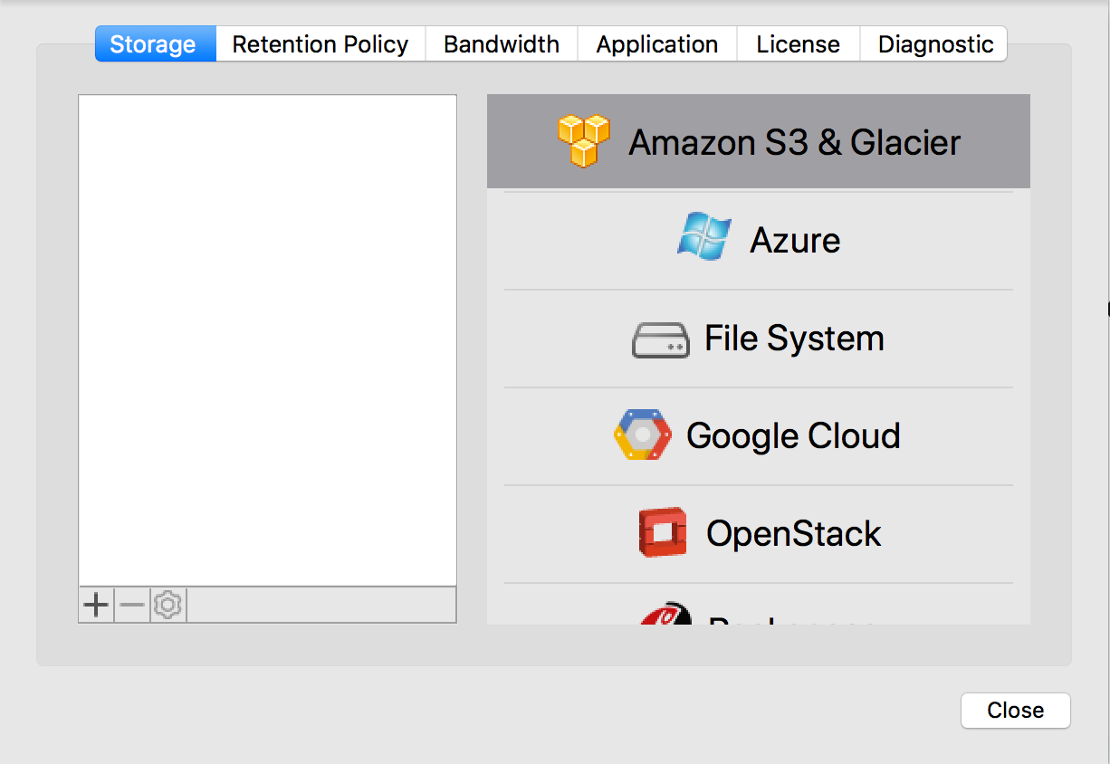Click the Azure Windows flag icon
The image size is (1110, 764).
[x=704, y=238]
